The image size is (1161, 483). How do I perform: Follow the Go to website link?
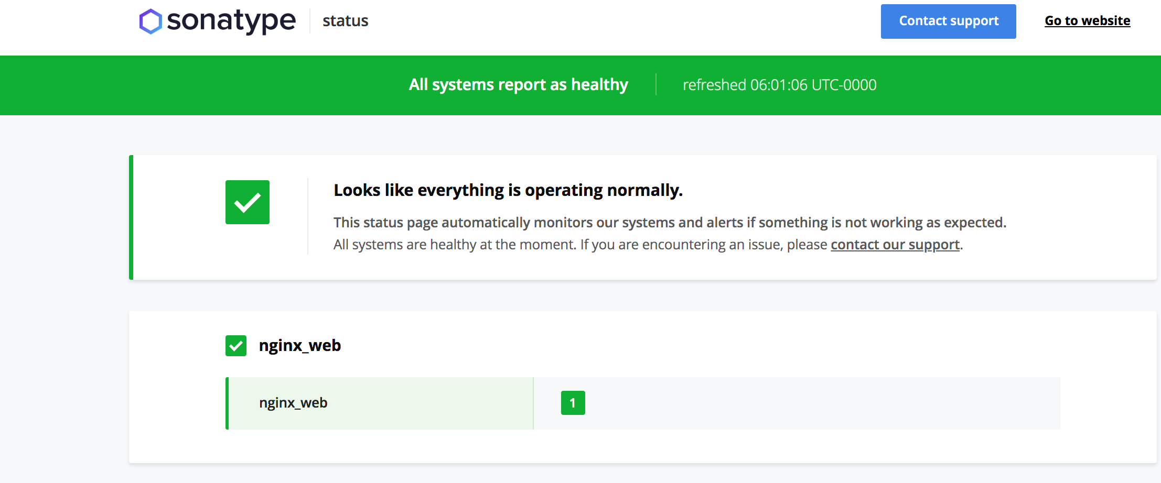1088,21
